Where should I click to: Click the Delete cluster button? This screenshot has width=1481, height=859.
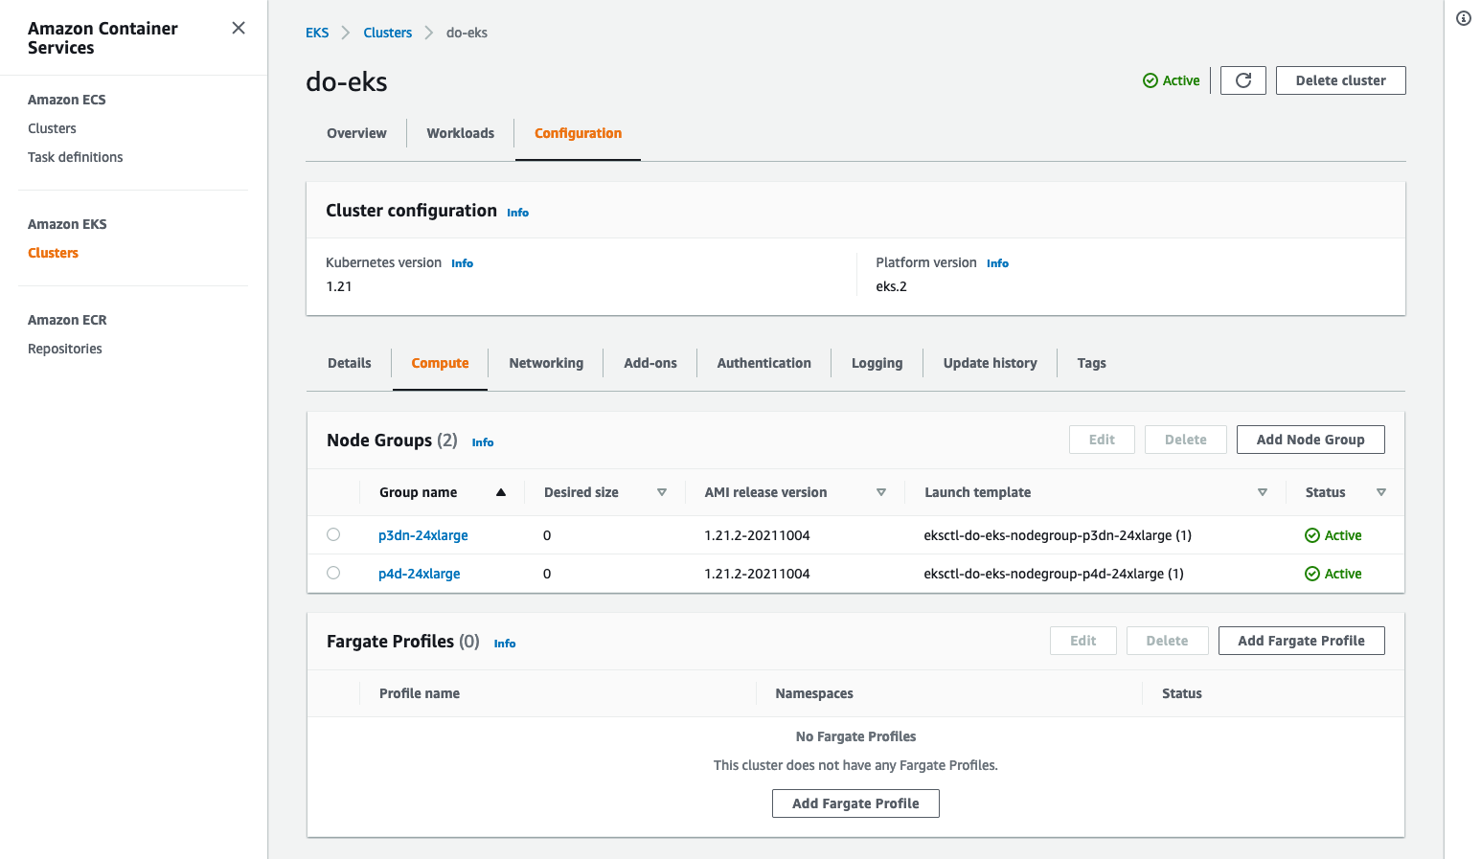(1341, 80)
